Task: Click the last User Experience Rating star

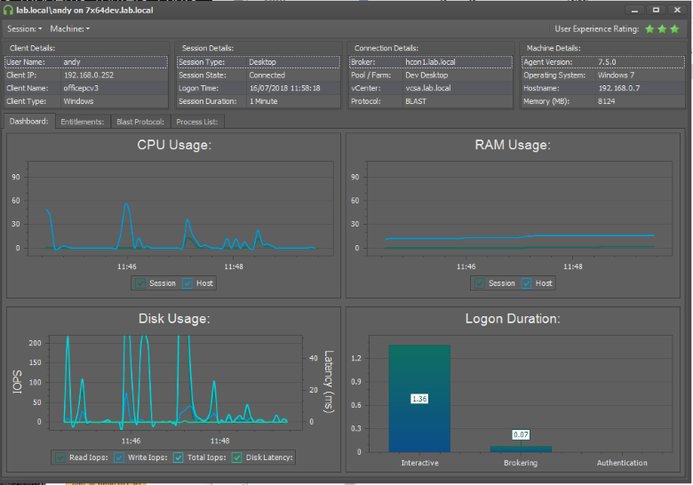Action: [x=674, y=29]
